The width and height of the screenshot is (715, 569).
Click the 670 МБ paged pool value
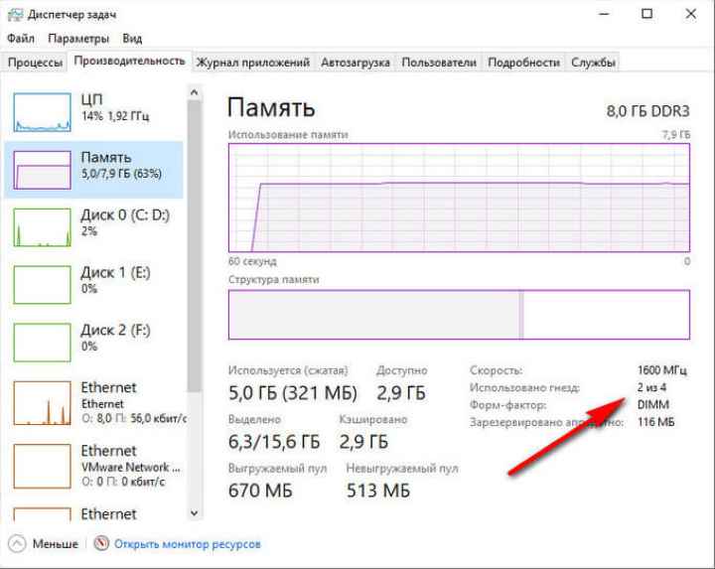tap(260, 491)
